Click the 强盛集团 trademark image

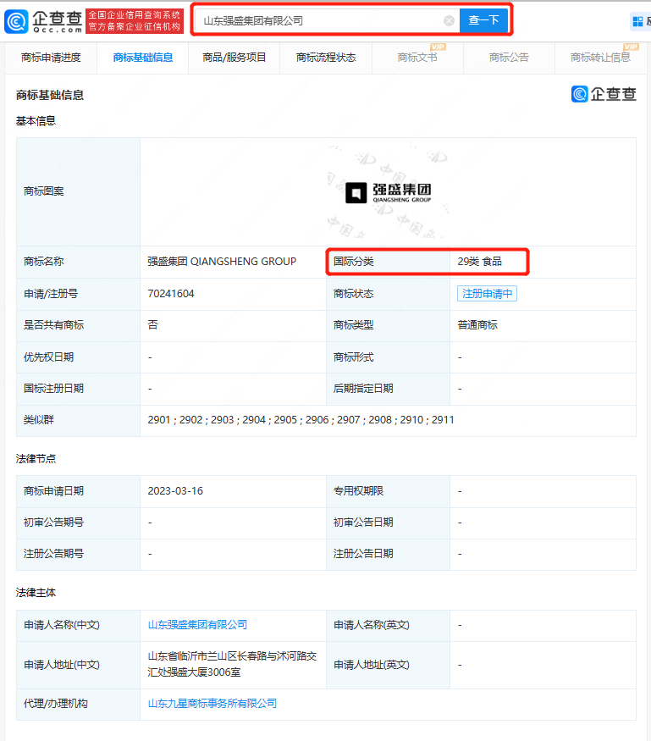coord(388,192)
